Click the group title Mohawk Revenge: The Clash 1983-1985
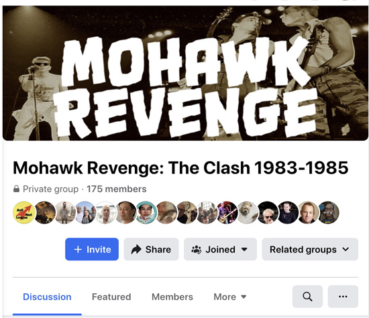This screenshot has height=318, width=369. point(180,167)
